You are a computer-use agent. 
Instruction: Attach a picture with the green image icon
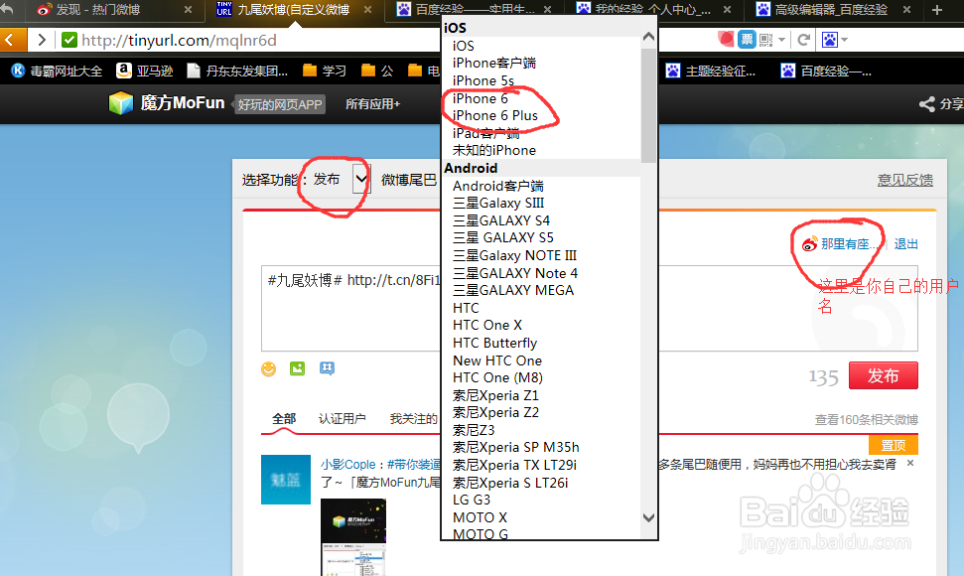(298, 368)
